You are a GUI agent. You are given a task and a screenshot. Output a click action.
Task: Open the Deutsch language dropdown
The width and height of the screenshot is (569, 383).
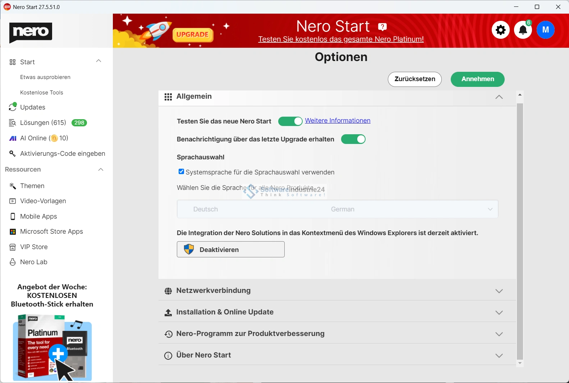337,209
